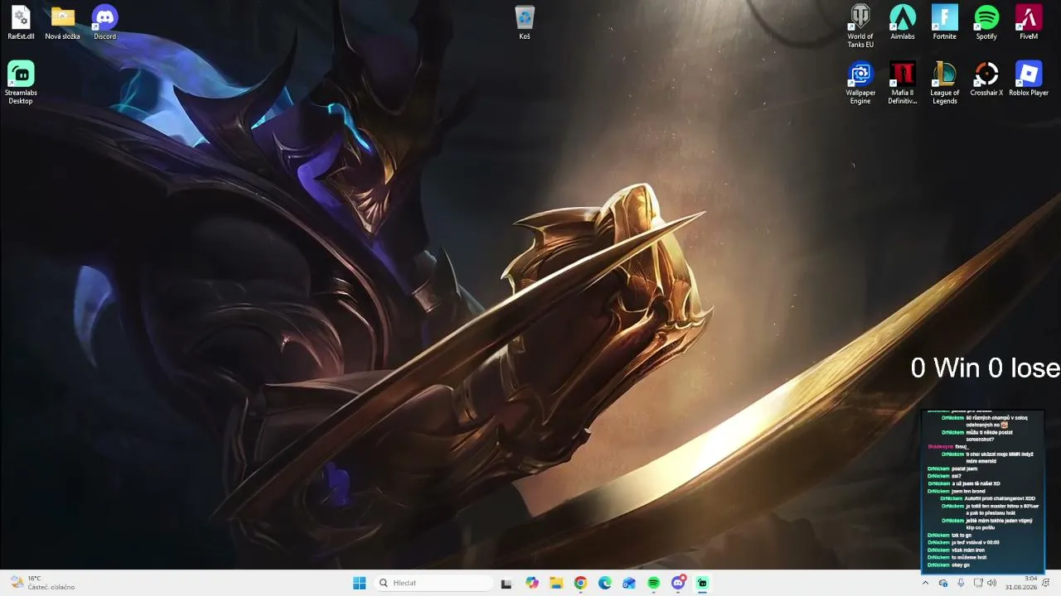Select the Wallpaper Engine desktop icon
Image resolution: width=1061 pixels, height=596 pixels.
point(860,84)
